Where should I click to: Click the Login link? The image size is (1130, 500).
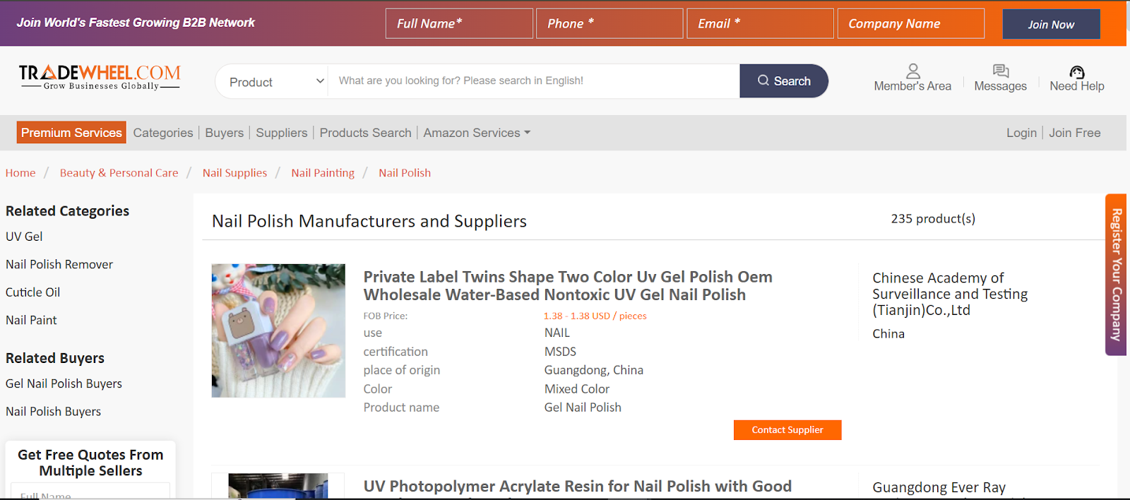(x=1021, y=133)
